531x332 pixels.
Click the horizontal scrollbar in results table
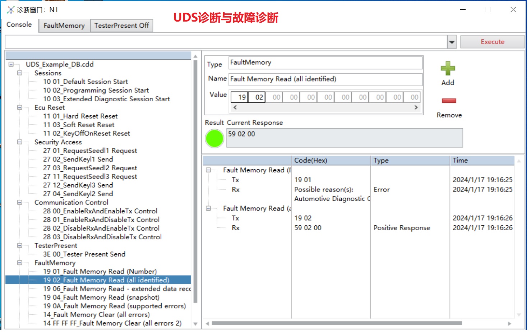pyautogui.click(x=336, y=323)
